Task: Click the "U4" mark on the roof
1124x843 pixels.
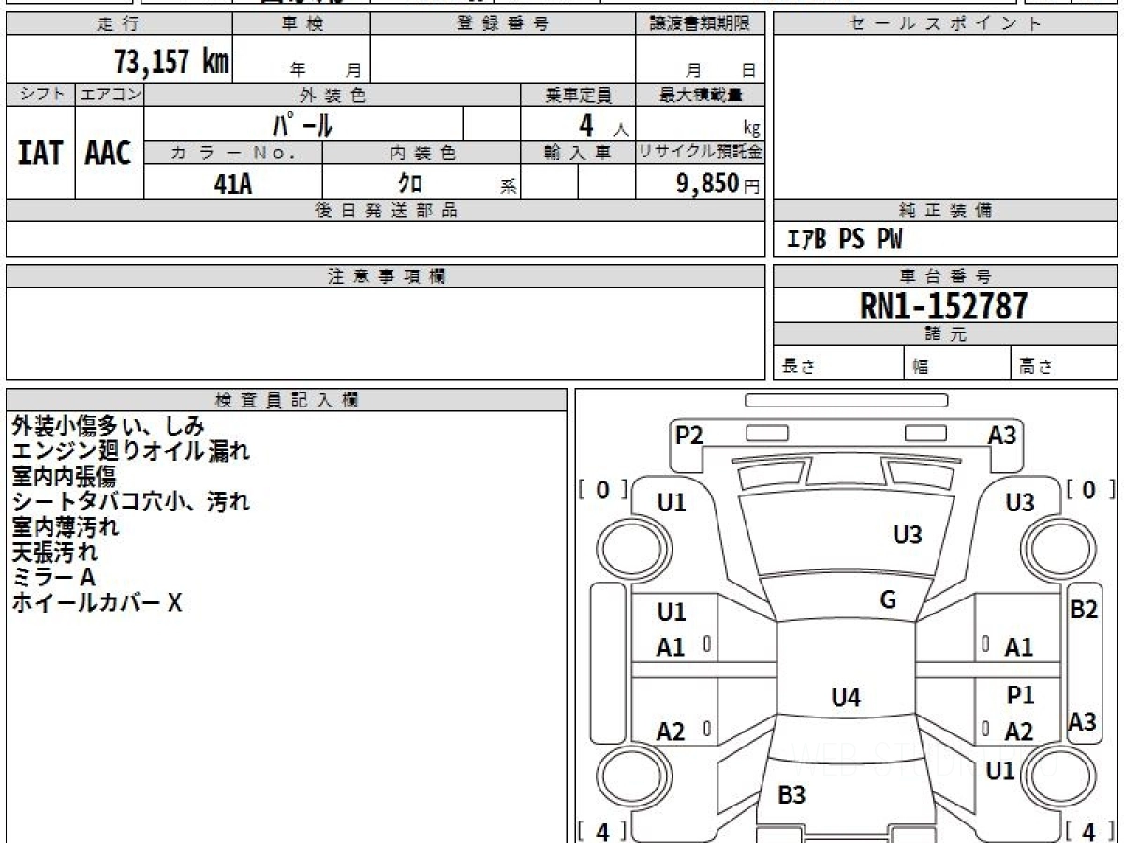Action: (846, 698)
